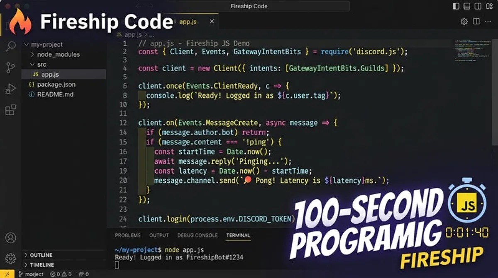Switch to the OUTPUT panel tab
498x278 pixels.
pyautogui.click(x=159, y=235)
